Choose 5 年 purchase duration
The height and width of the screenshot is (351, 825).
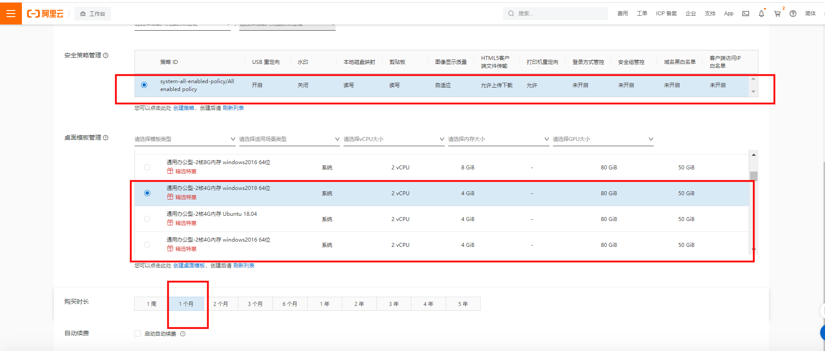[x=463, y=304]
